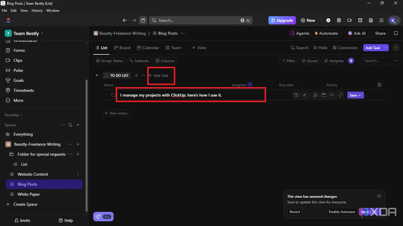The height and width of the screenshot is (226, 403).
Task: Open ellipsis beside Blog Posts breadcrumb
Action: click(183, 33)
